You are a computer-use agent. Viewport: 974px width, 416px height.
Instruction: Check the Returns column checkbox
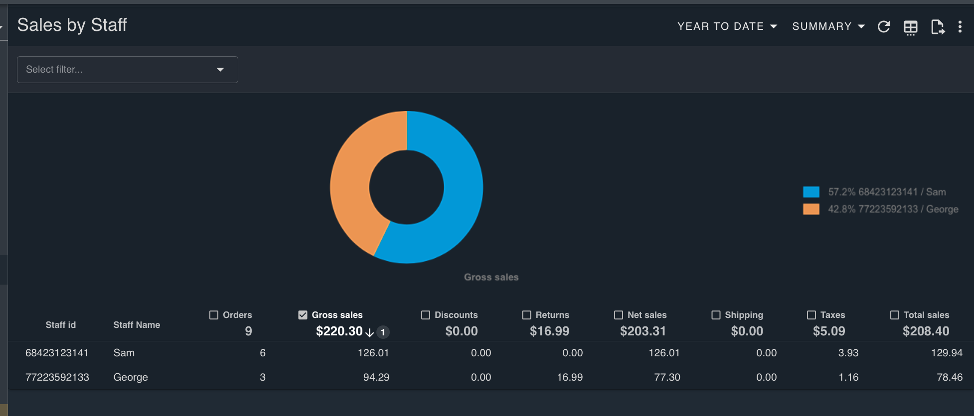(526, 315)
